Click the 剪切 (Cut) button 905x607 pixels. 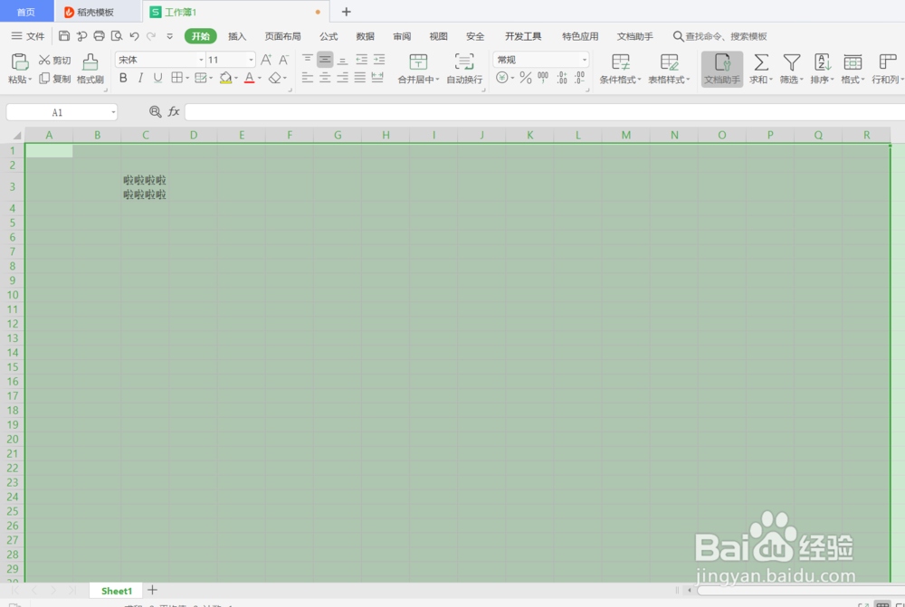click(52, 59)
